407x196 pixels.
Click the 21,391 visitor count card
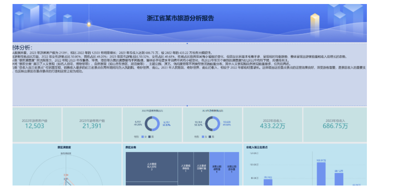click(x=92, y=124)
